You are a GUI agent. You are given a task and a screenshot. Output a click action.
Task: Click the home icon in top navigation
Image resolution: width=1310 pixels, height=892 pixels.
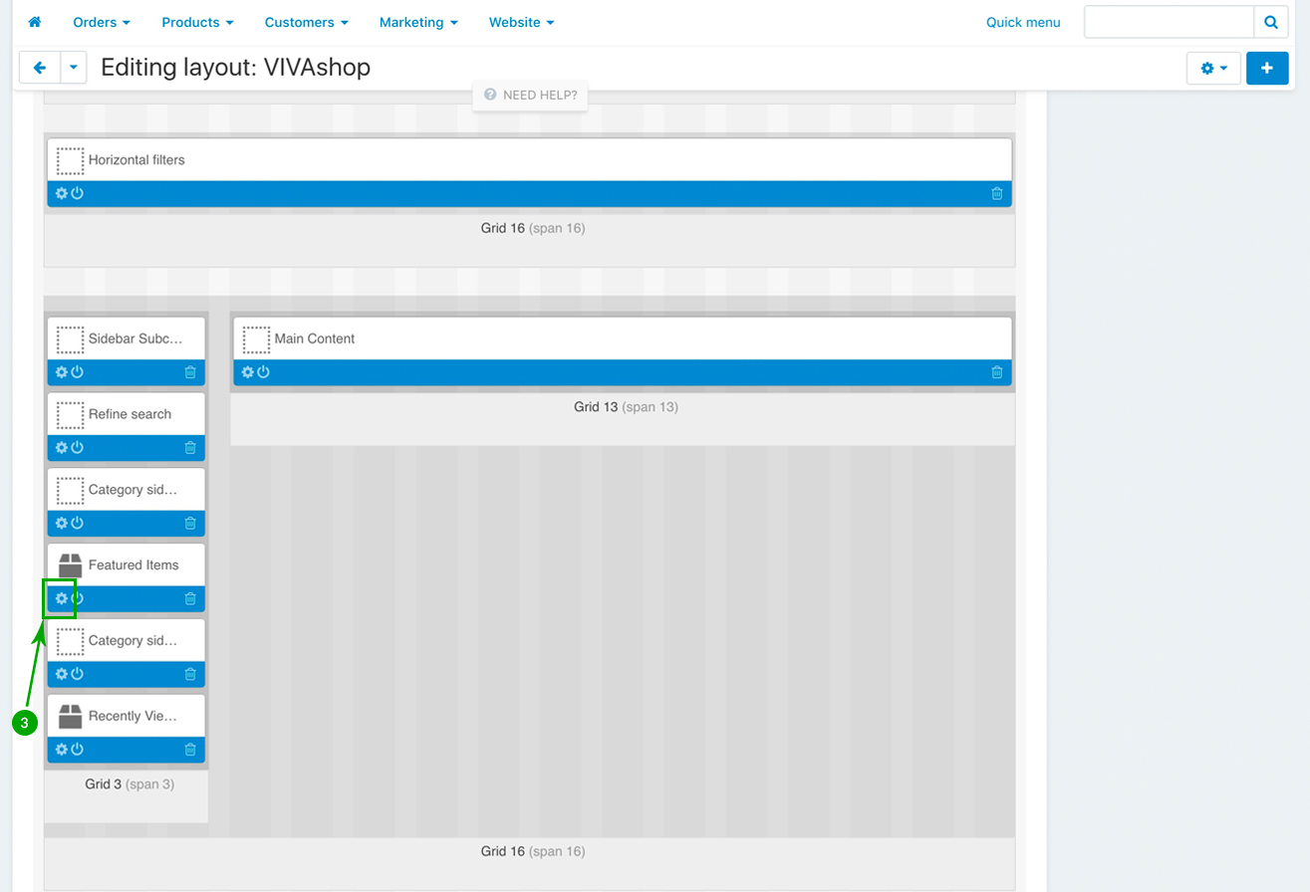(x=35, y=22)
